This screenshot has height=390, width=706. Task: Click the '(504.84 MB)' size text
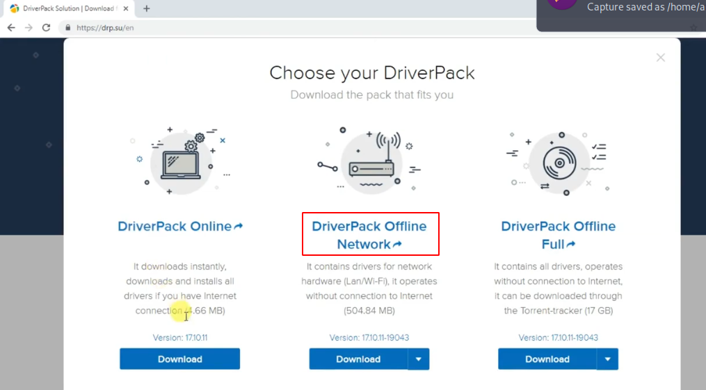pos(369,311)
